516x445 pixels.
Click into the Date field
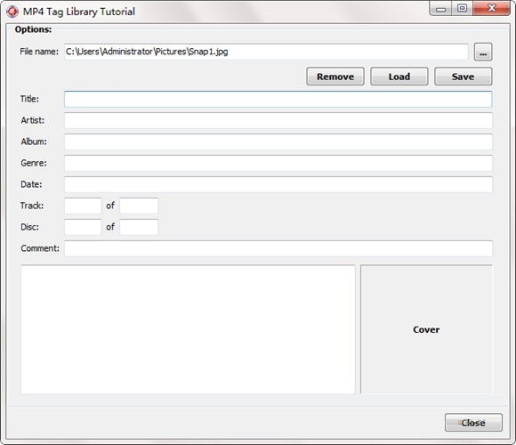[278, 184]
